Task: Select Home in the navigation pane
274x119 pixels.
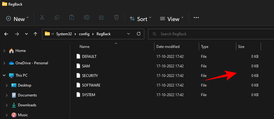Action: click(x=21, y=51)
